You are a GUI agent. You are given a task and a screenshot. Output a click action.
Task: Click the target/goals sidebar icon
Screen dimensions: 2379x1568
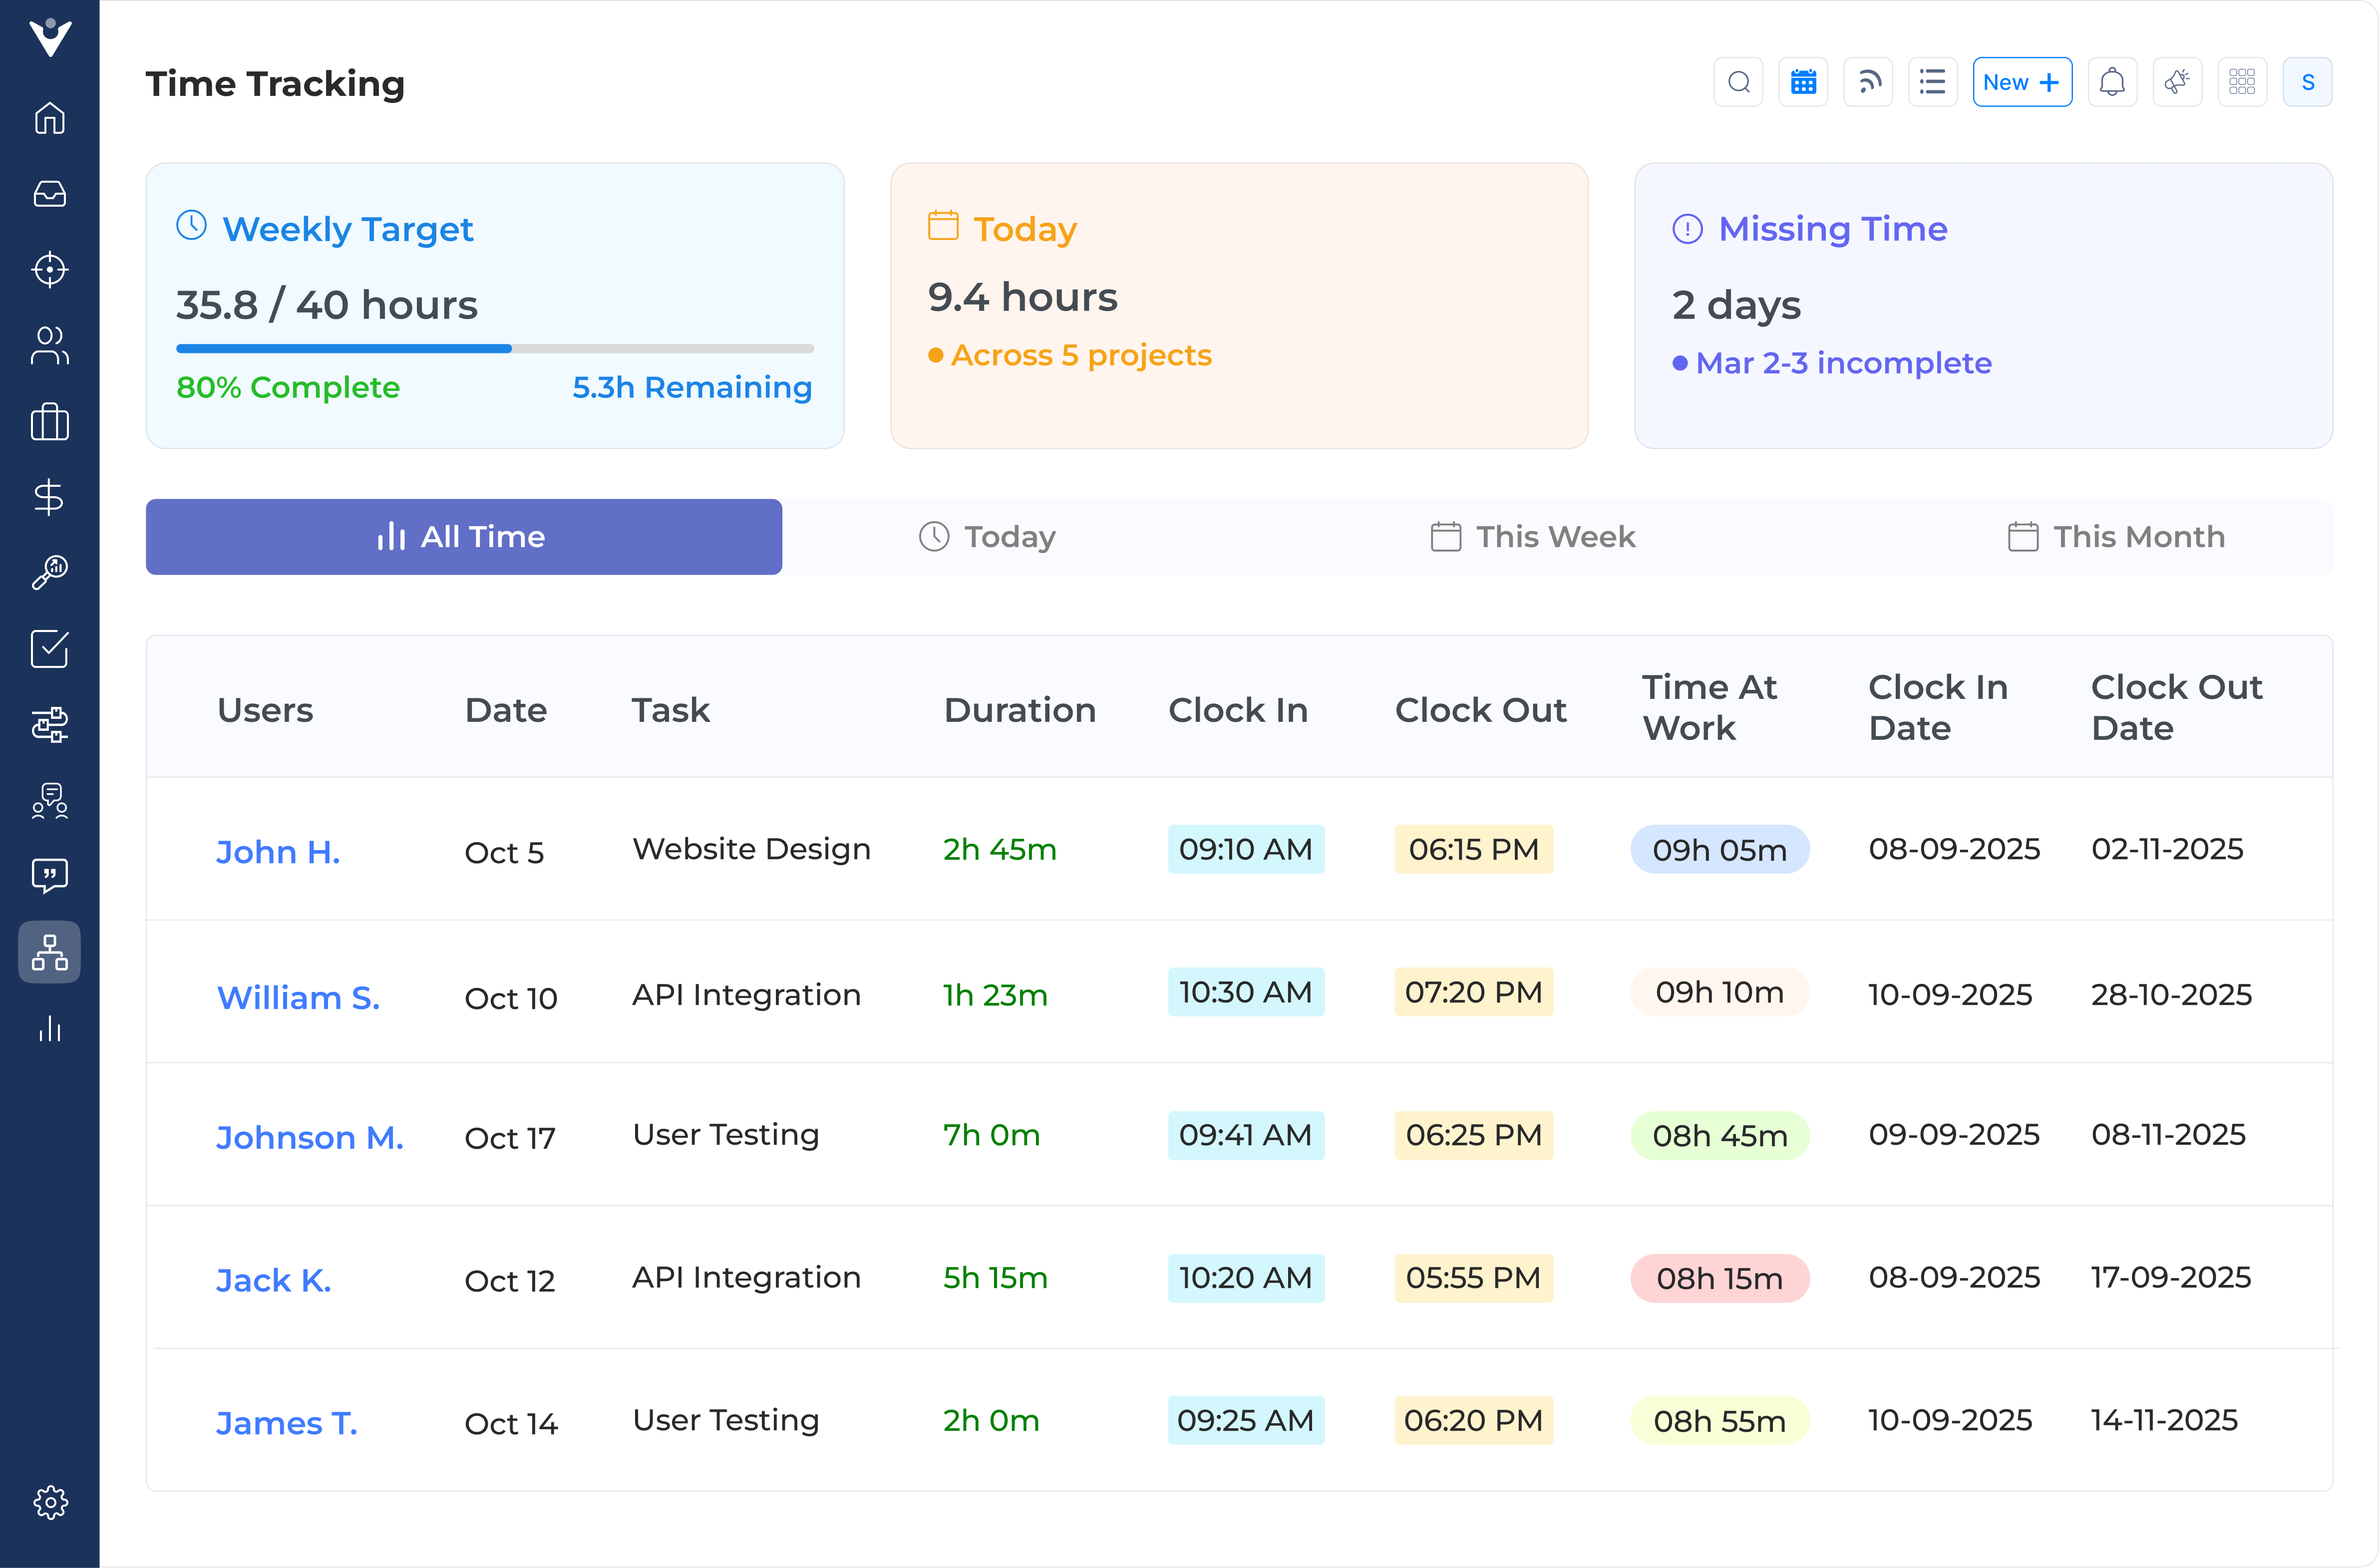tap(49, 270)
